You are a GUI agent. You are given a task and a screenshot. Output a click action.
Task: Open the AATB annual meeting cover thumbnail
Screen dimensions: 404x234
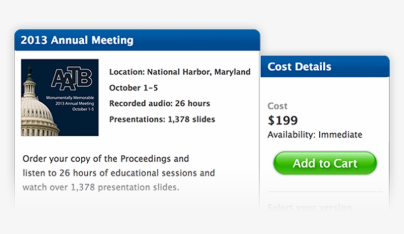pos(60,97)
